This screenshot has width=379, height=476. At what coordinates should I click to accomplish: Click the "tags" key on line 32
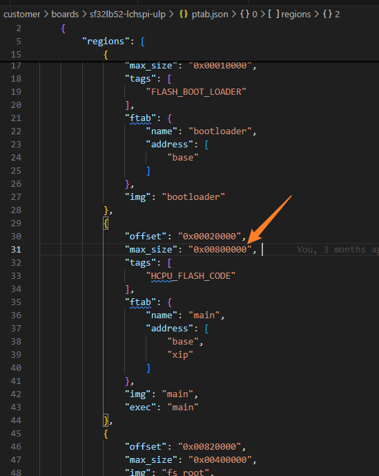(x=140, y=263)
